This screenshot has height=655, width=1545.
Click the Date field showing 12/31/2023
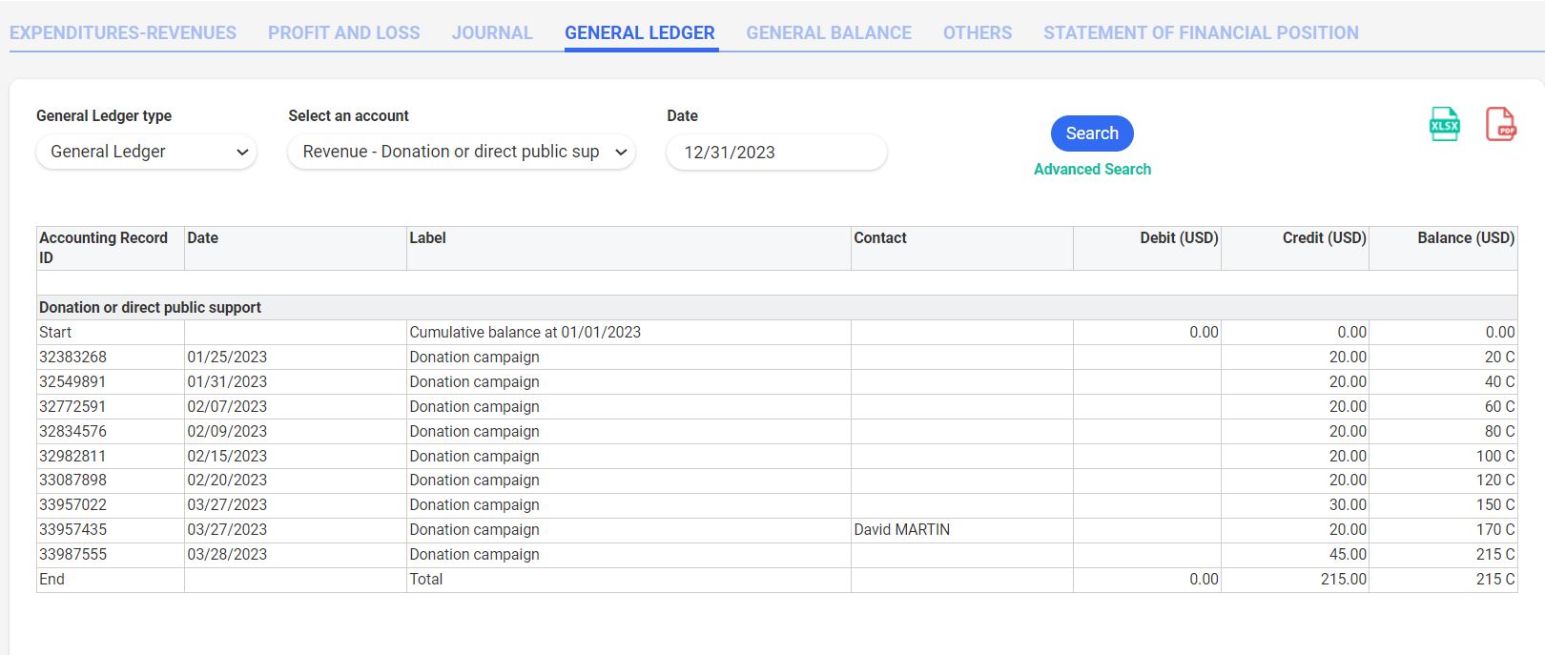click(775, 153)
